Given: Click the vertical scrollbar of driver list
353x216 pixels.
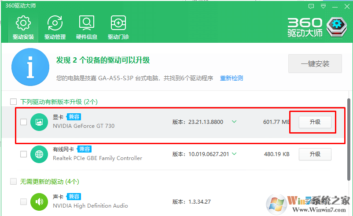Looking at the screenshot, I should (349, 132).
